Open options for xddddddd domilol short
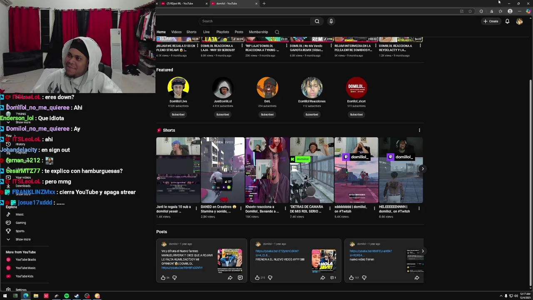533x300 pixels. [374, 208]
